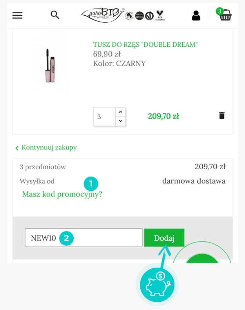Screen dimensions: 245x310
Task: Click the step 1 numbered marker
Action: pyautogui.click(x=91, y=183)
